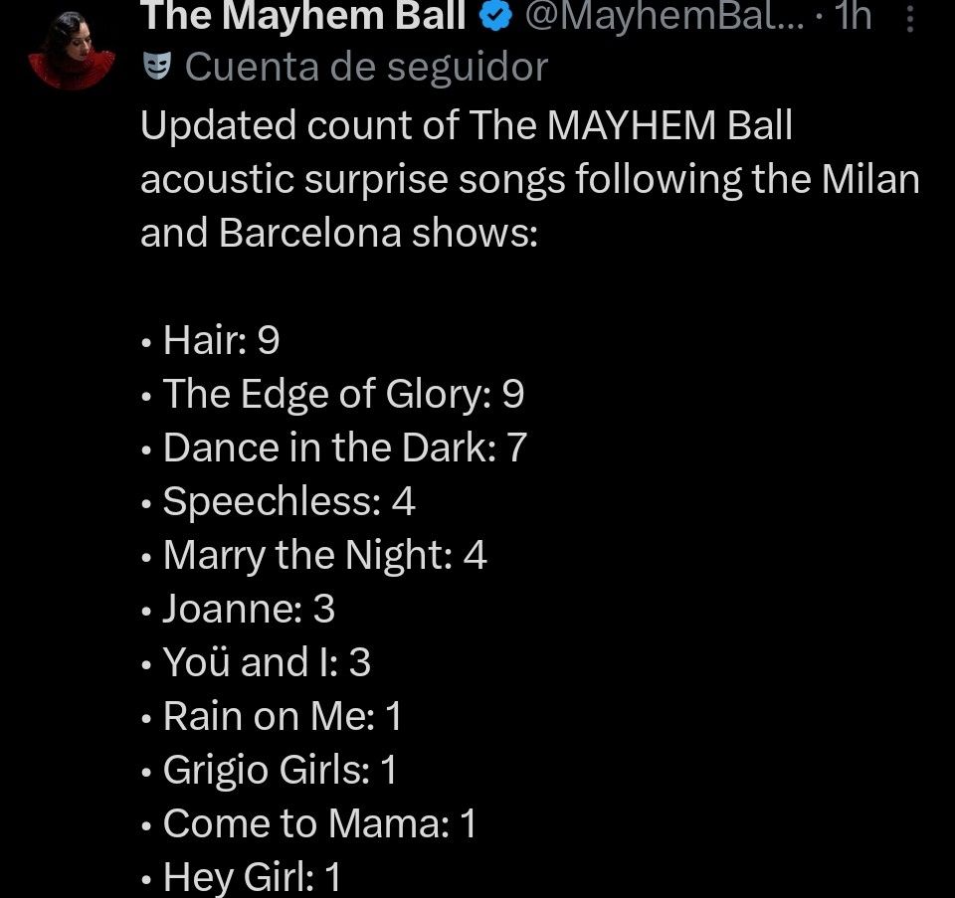Click the 'Joanne: 3' entry

pos(249,610)
